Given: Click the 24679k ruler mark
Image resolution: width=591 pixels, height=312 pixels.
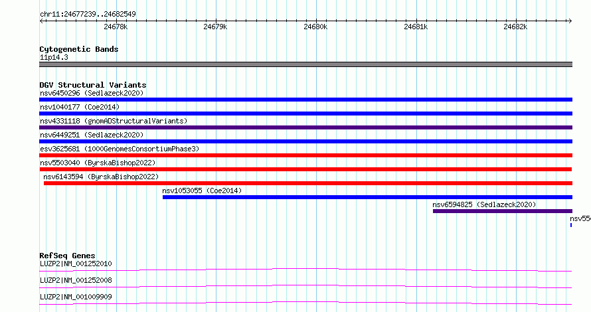Looking at the screenshot, I should [x=215, y=27].
